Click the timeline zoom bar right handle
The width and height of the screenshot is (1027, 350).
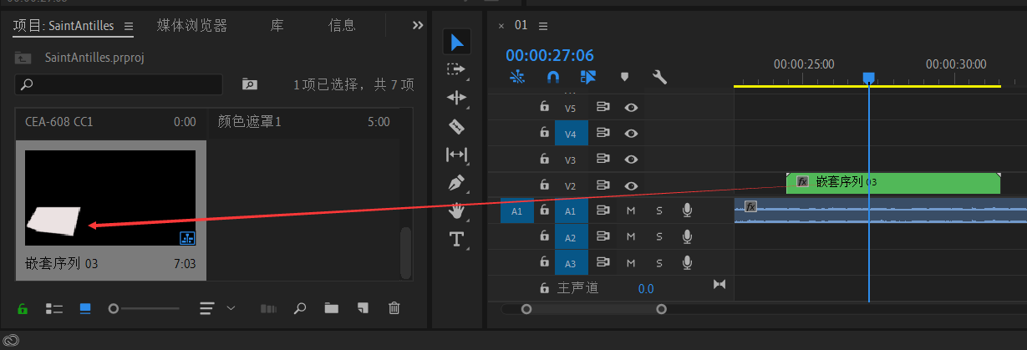pyautogui.click(x=662, y=309)
